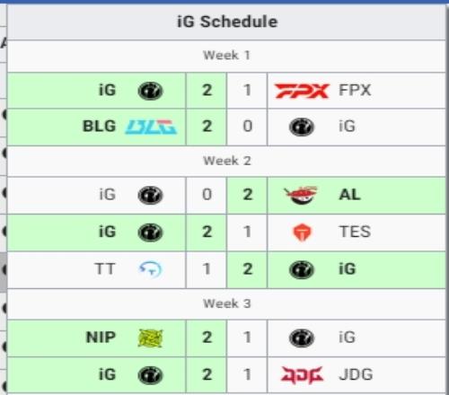Click iG's winning score against JDG

coord(207,374)
